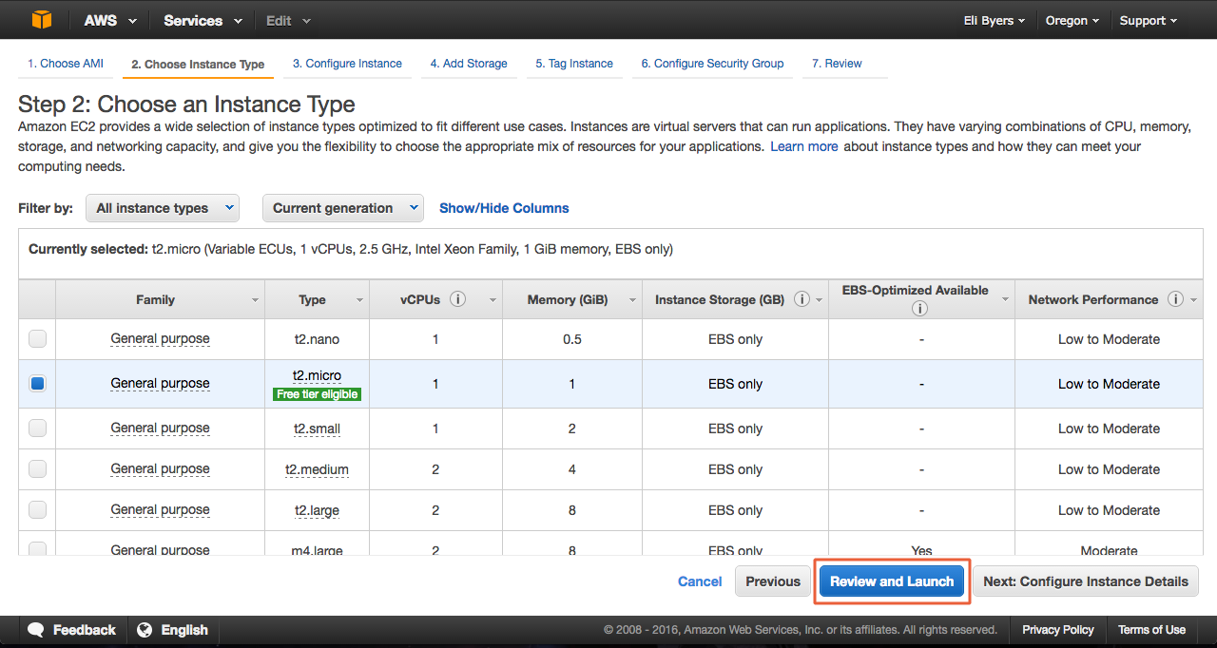Open the Support dropdown menu
Image resolution: width=1217 pixels, height=648 pixels.
tap(1148, 20)
